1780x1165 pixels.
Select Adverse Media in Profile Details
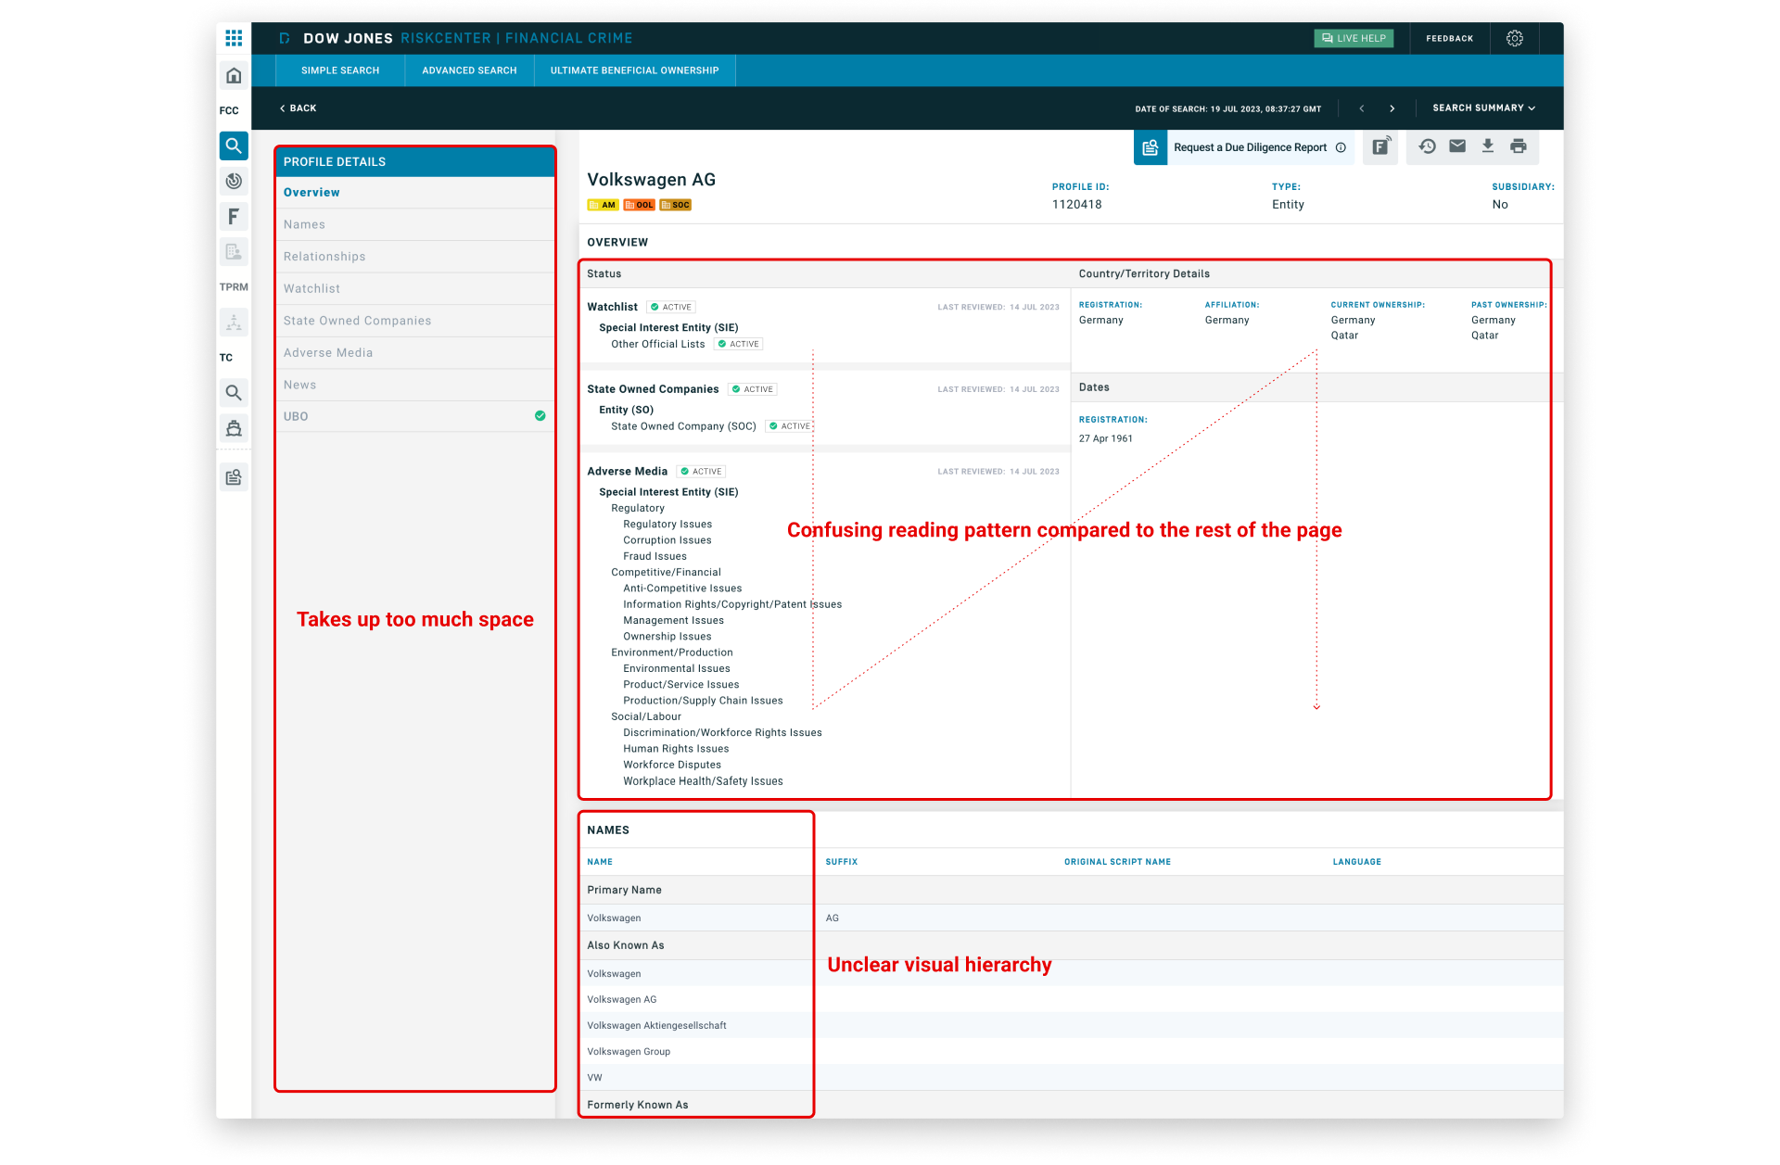pos(415,353)
